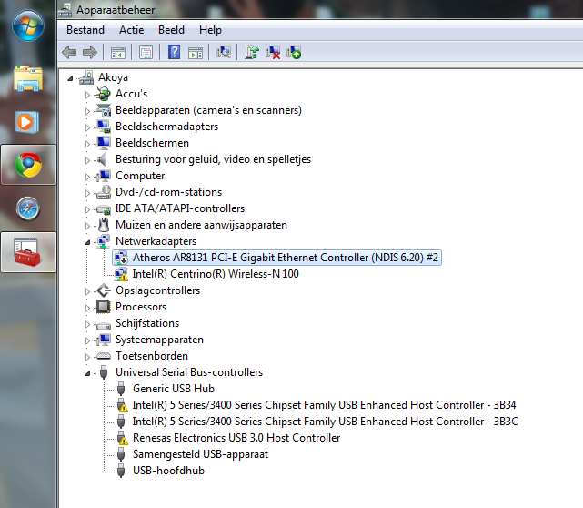583x508 pixels.
Task: Select Intel(R) Centrino(R) Wireless-N 100
Action: coord(216,274)
